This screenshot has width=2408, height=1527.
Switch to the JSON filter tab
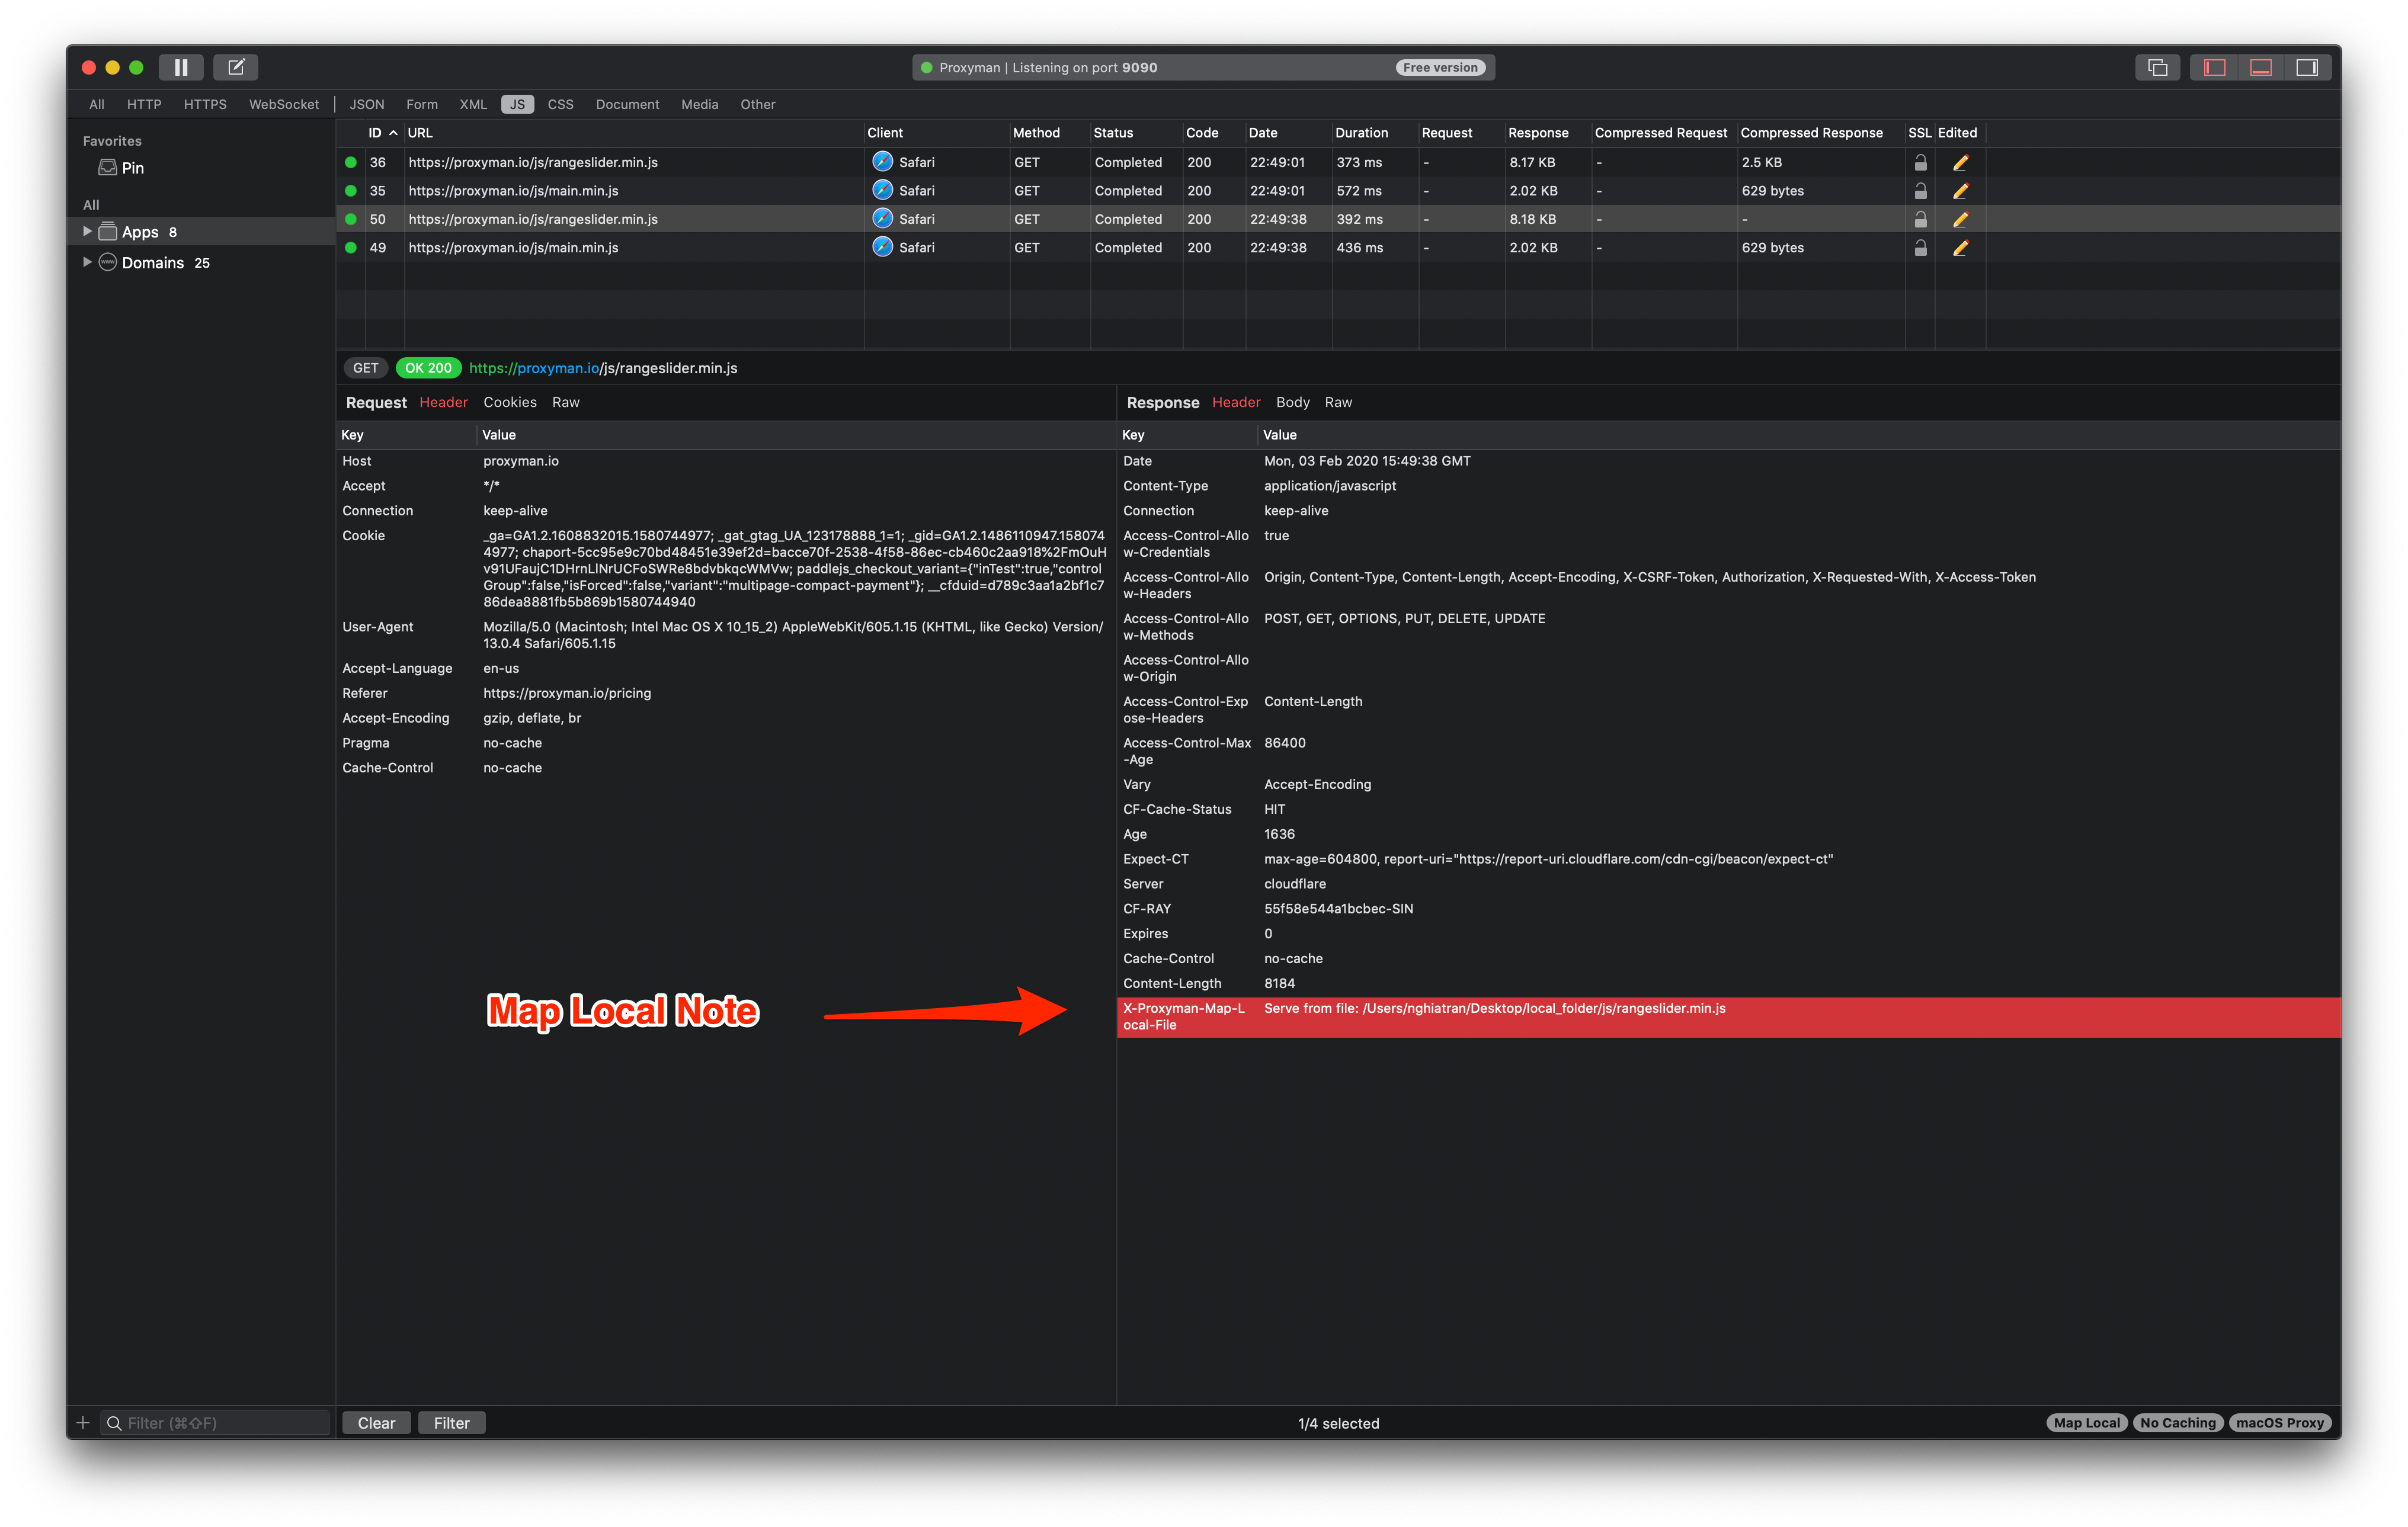pyautogui.click(x=366, y=104)
